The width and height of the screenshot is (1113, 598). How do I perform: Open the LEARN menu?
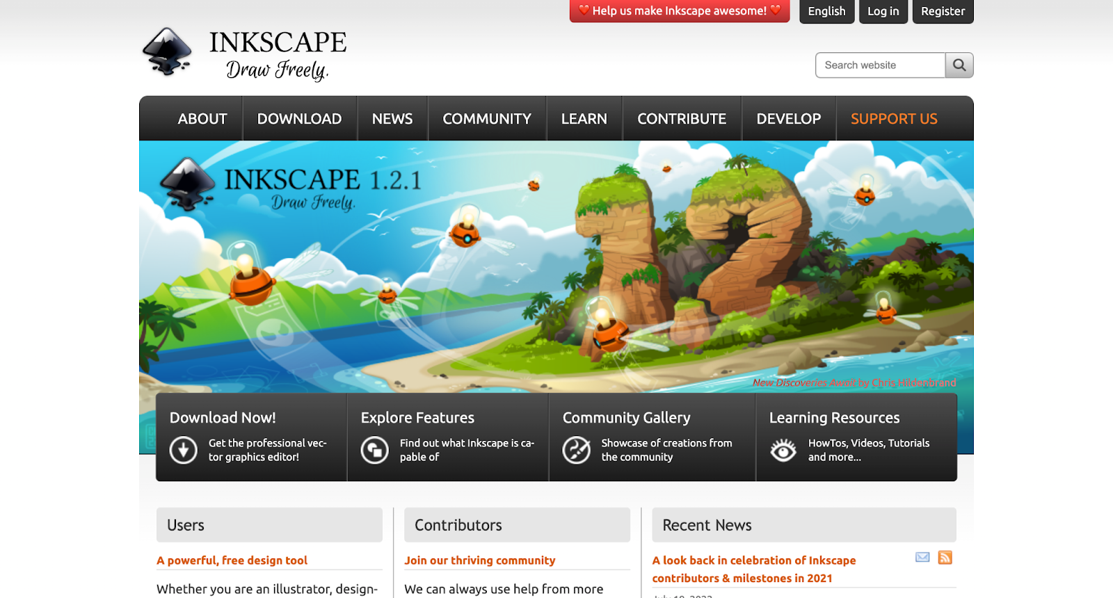[584, 119]
